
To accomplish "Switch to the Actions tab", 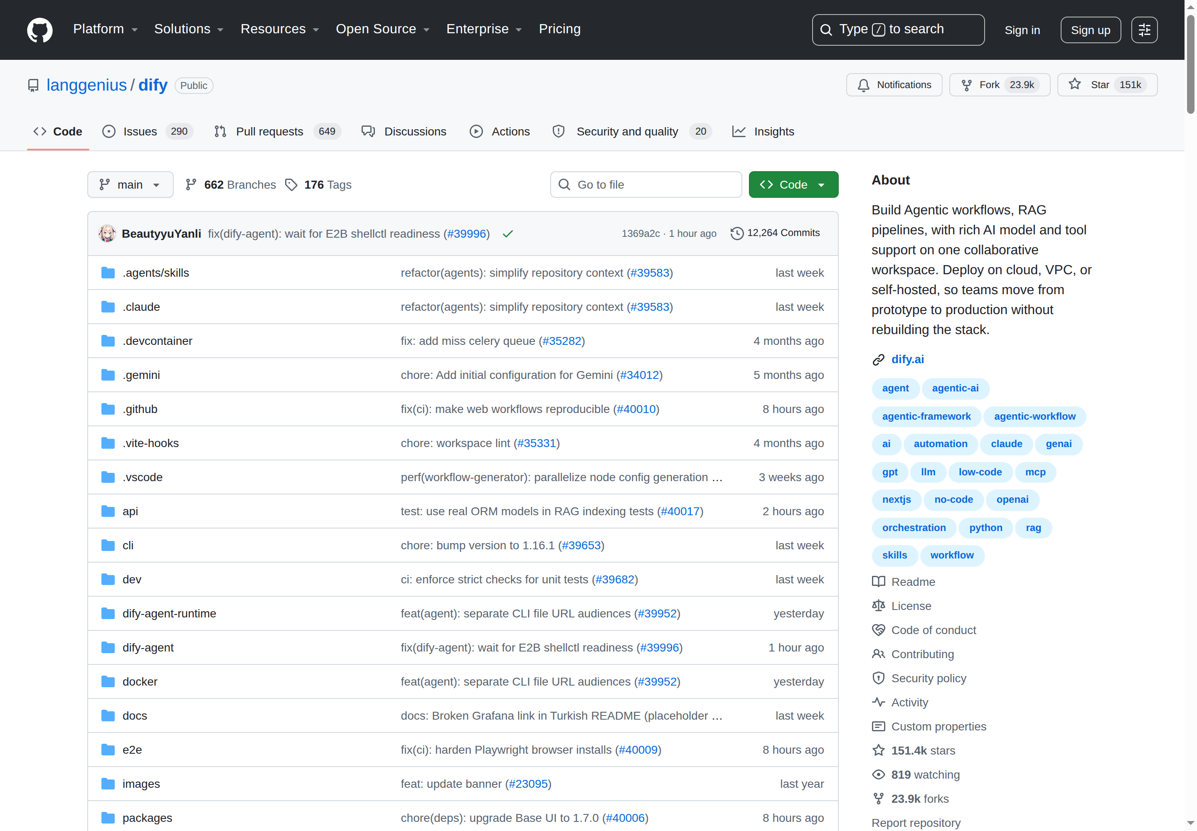I will point(500,132).
